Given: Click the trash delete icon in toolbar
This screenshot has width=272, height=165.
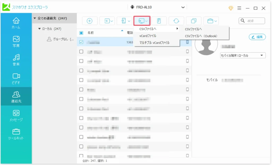Looking at the screenshot, I should pyautogui.click(x=159, y=21).
